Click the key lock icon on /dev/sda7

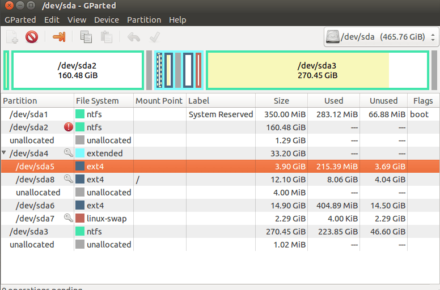(69, 217)
